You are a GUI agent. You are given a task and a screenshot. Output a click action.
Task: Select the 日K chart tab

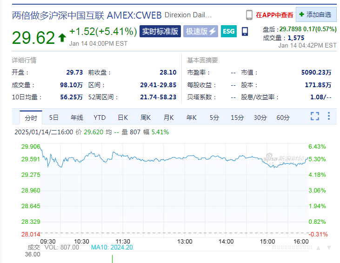point(123,118)
